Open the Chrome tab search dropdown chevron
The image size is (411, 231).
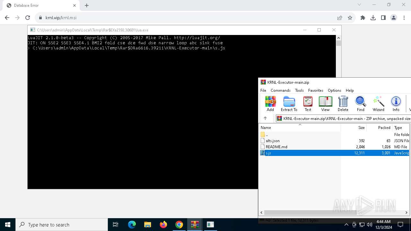point(359,4)
